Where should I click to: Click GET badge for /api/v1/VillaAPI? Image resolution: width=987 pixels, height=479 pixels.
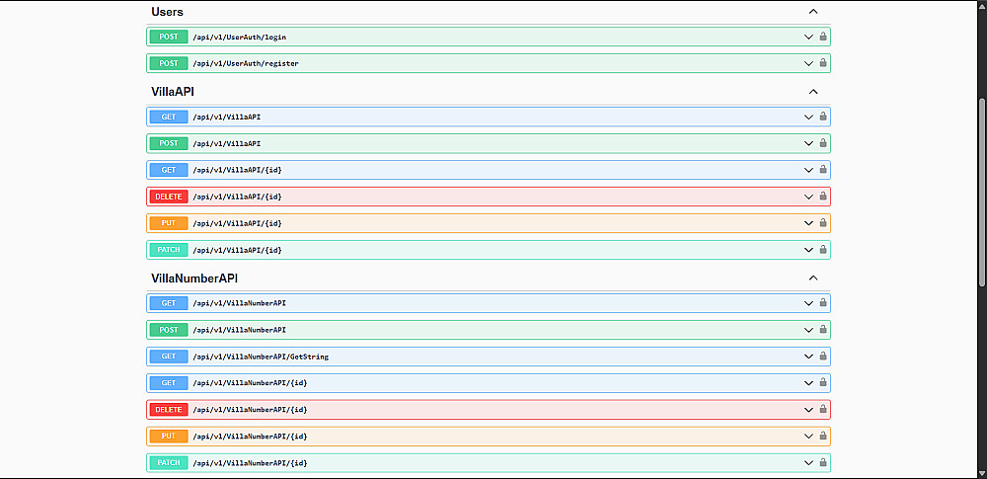(169, 117)
